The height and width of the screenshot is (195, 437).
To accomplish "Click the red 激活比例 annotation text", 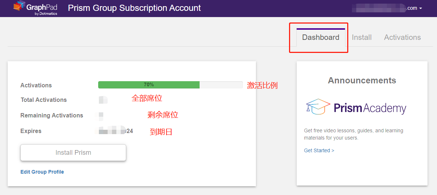I will (x=262, y=86).
